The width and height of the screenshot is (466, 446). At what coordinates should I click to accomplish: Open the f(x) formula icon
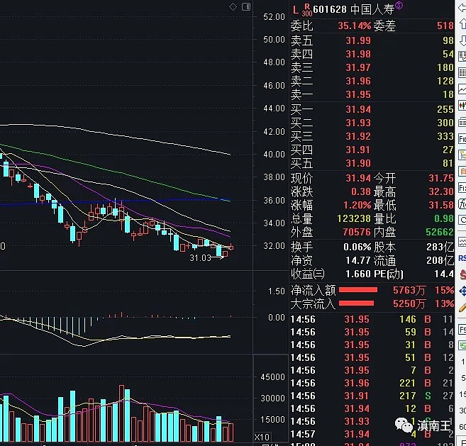462,204
